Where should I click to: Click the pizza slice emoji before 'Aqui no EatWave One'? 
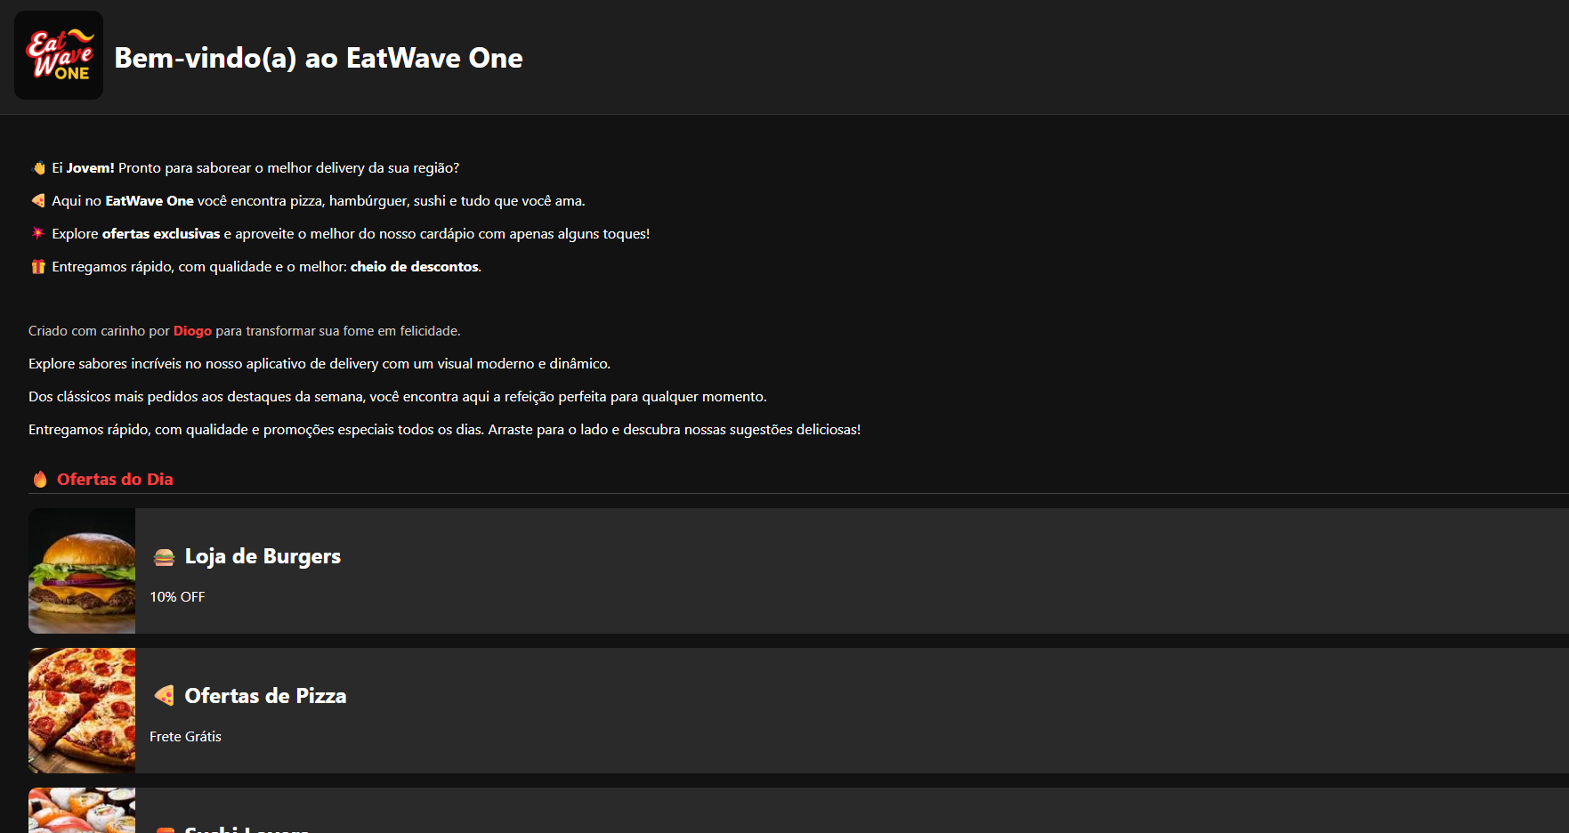coord(38,201)
